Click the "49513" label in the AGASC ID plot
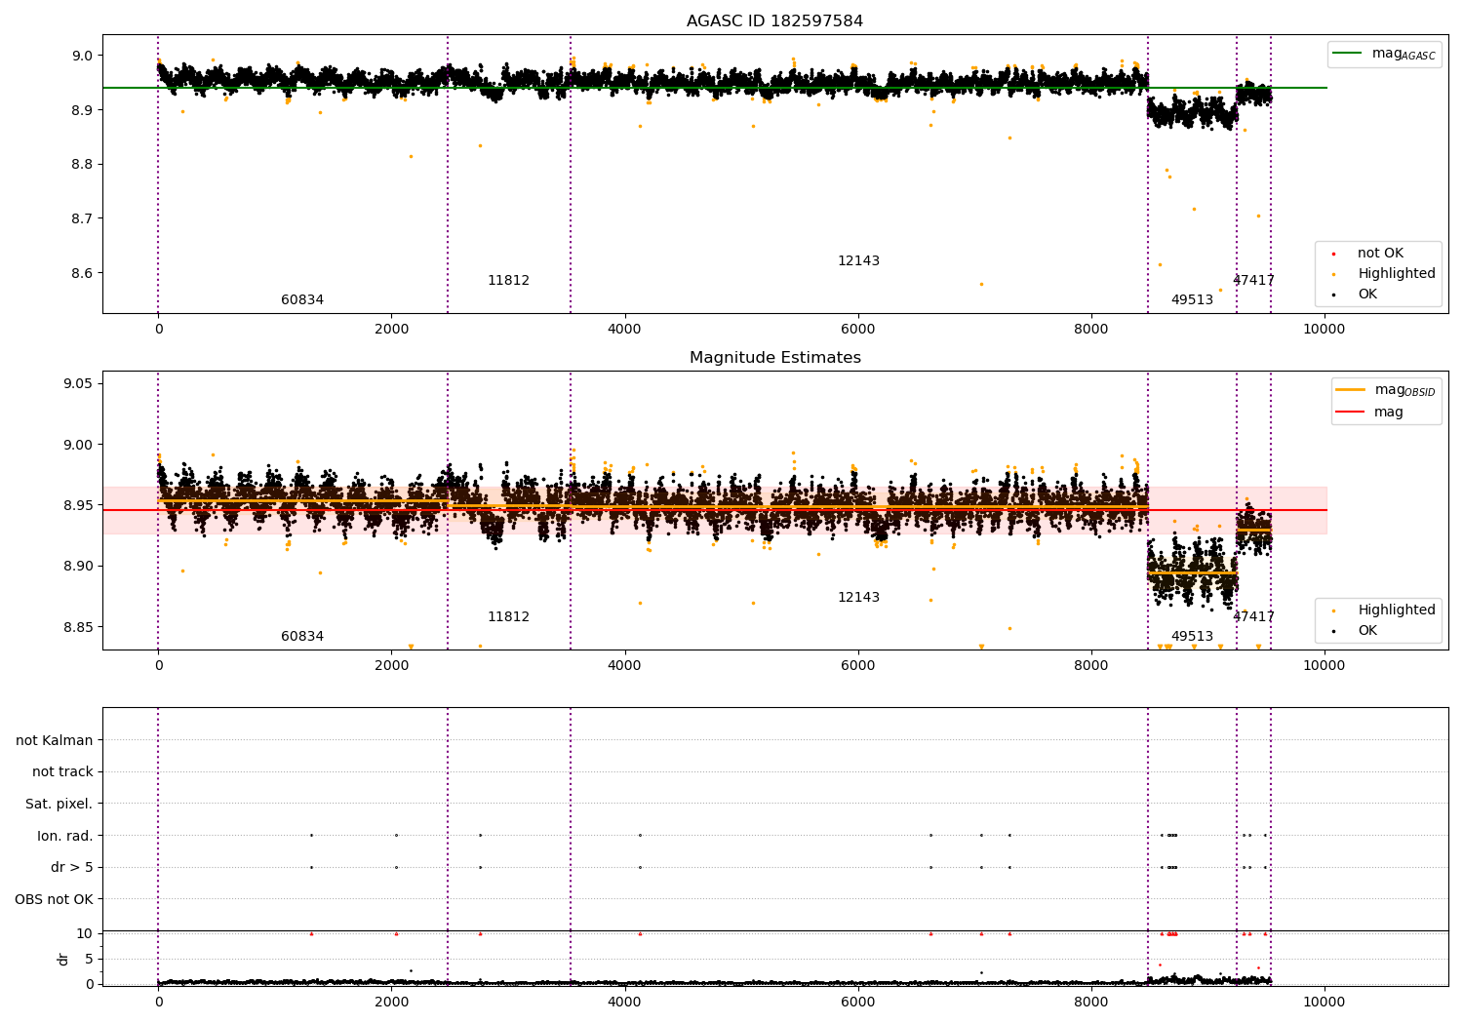Viewport: 1463px width, 1024px height. click(x=1192, y=300)
